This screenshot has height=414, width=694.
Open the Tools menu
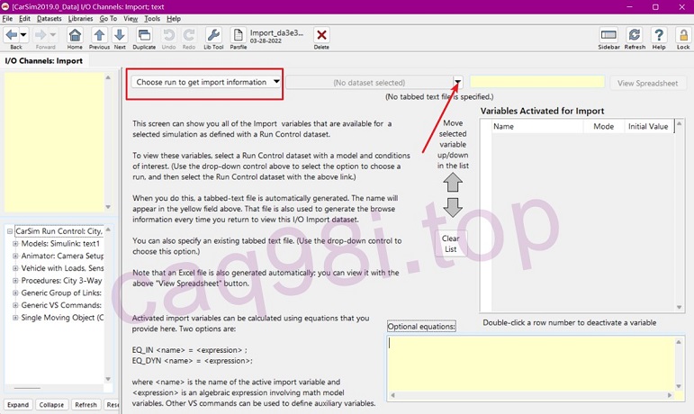(152, 19)
